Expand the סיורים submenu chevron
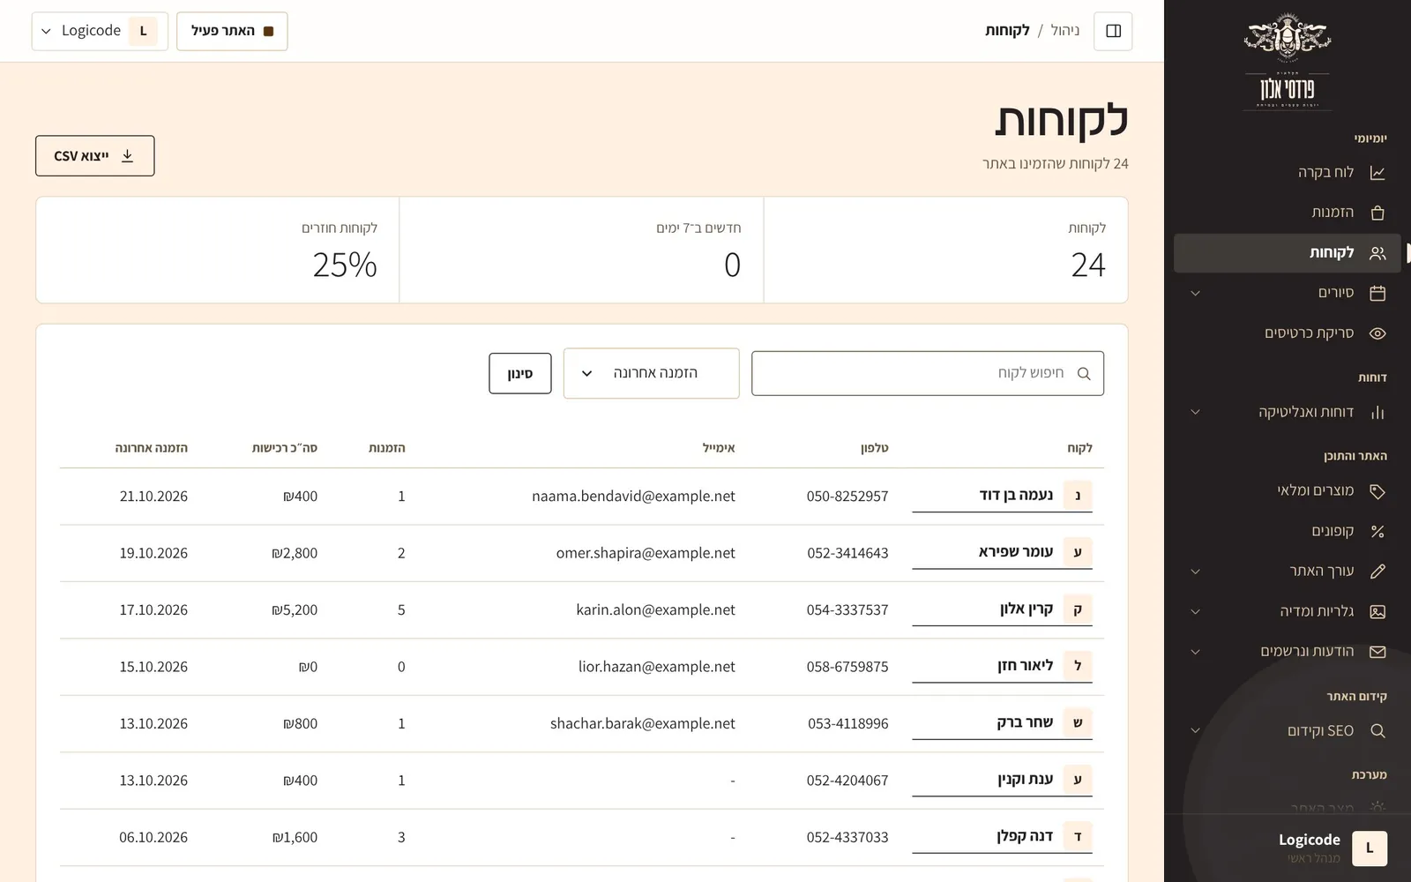This screenshot has height=882, width=1411. [x=1195, y=293]
